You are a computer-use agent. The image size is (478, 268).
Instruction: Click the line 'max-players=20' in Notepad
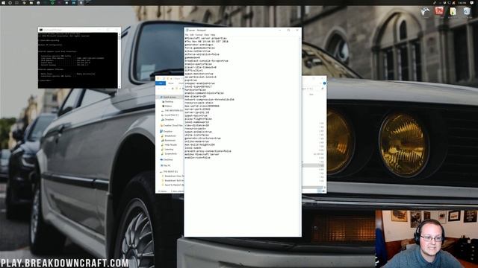click(196, 96)
